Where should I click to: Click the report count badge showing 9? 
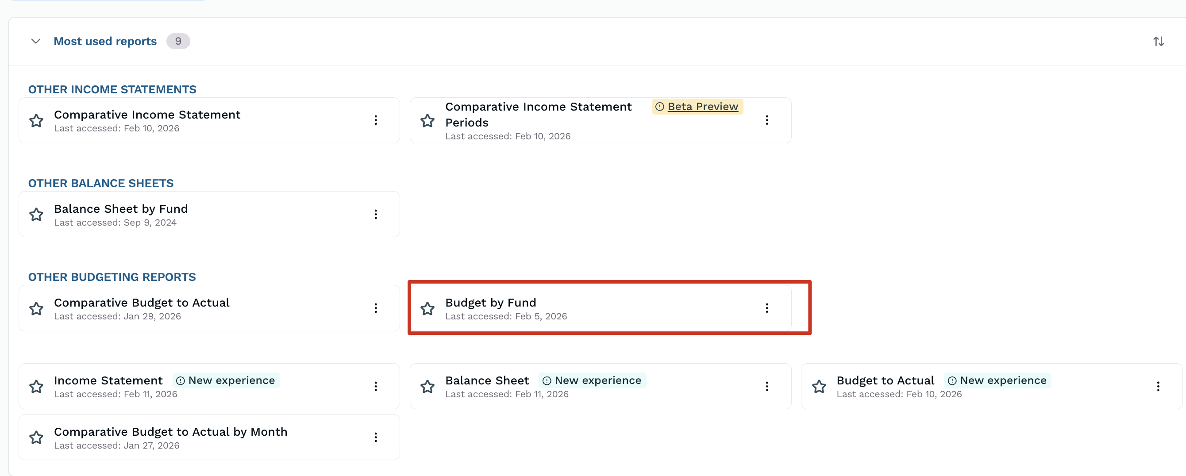click(x=178, y=42)
